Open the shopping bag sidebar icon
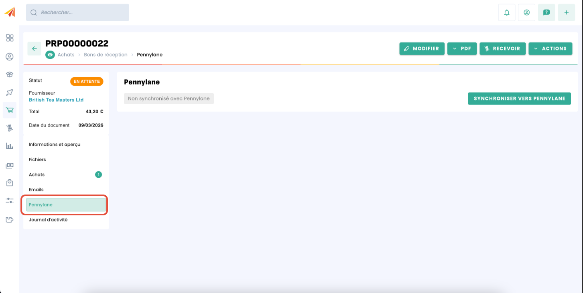Image resolution: width=583 pixels, height=293 pixels. (x=10, y=183)
